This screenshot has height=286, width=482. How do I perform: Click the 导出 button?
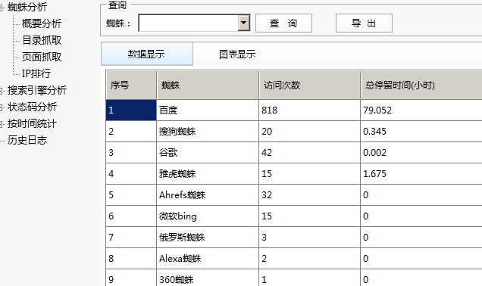click(x=364, y=23)
